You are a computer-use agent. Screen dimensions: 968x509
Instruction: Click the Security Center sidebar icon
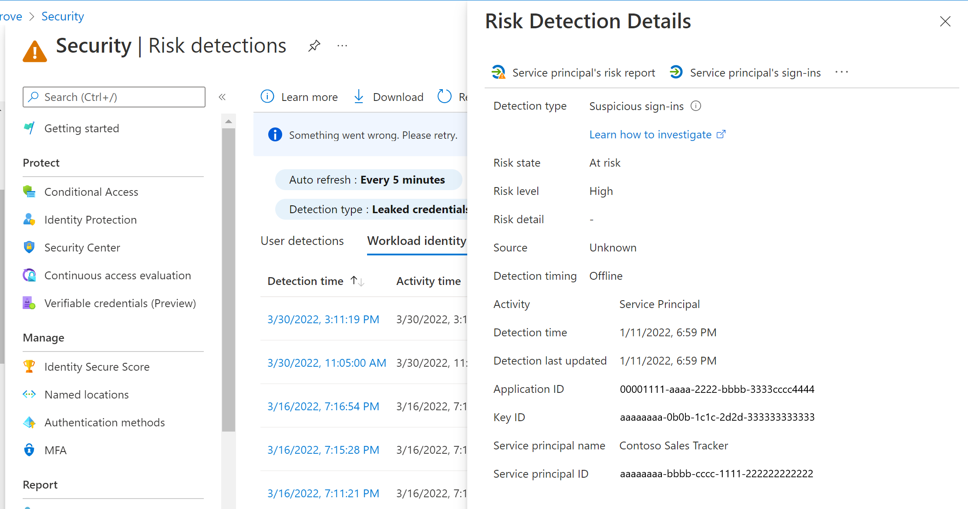[x=30, y=247]
